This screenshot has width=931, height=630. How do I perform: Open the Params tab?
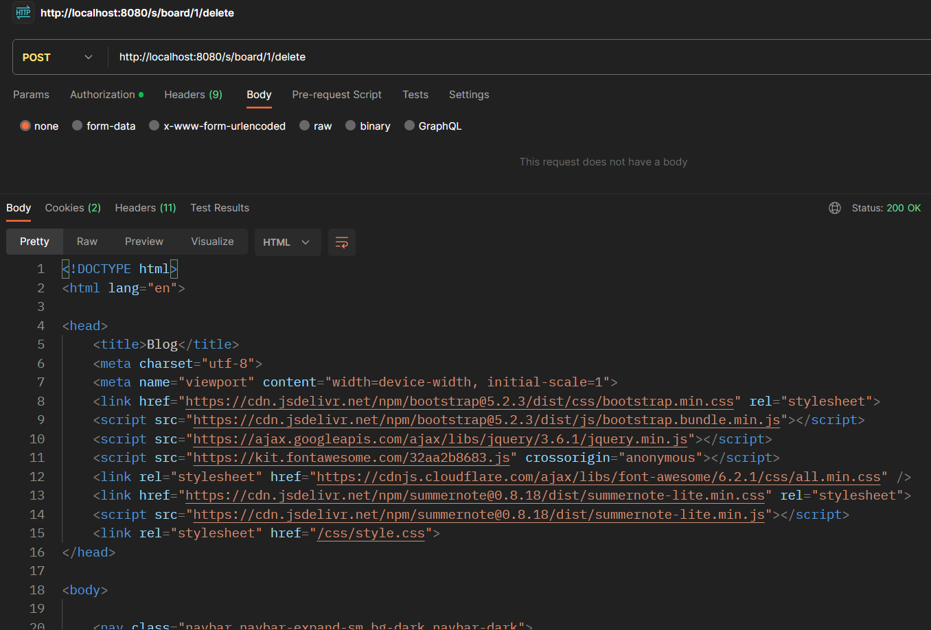point(31,95)
